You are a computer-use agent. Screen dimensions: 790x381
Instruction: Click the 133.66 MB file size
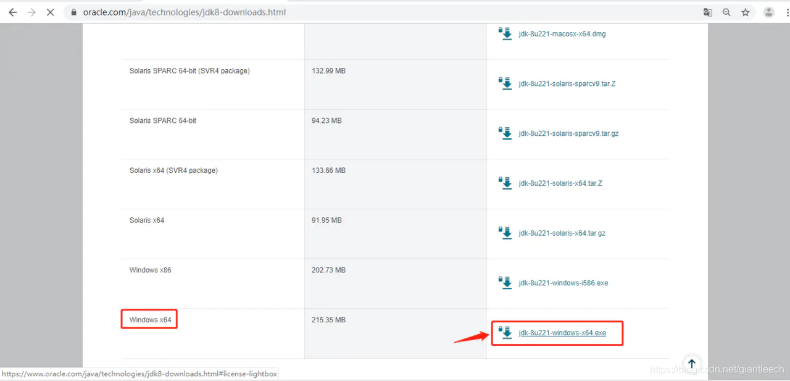tap(329, 170)
